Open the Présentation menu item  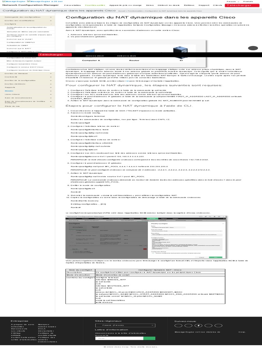(x=72, y=5)
